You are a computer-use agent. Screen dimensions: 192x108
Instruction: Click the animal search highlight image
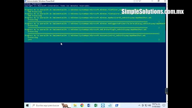66,106
